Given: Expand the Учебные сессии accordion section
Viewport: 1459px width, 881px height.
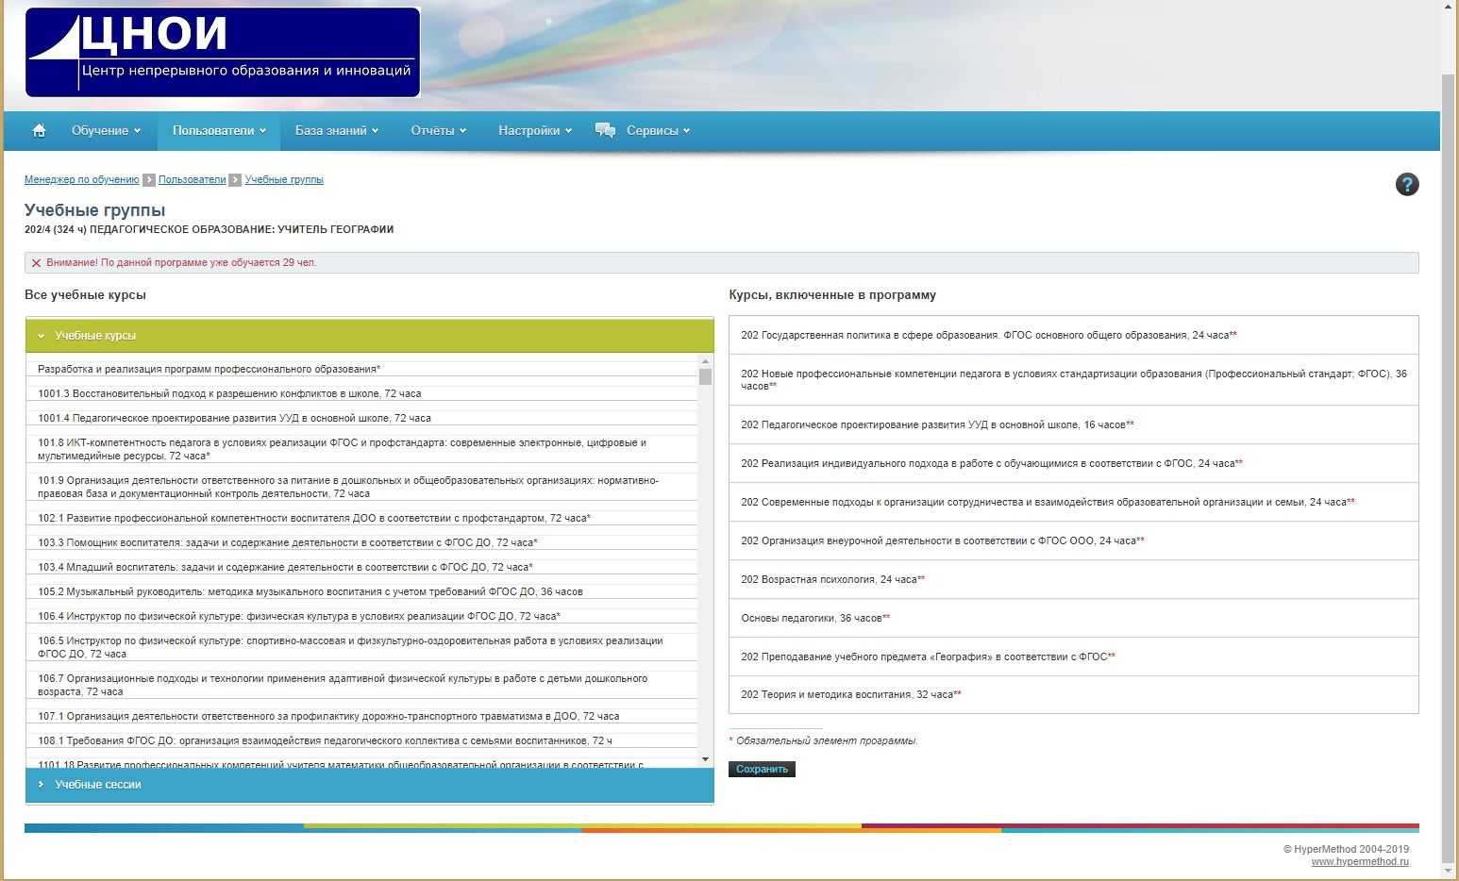Looking at the screenshot, I should click(370, 785).
